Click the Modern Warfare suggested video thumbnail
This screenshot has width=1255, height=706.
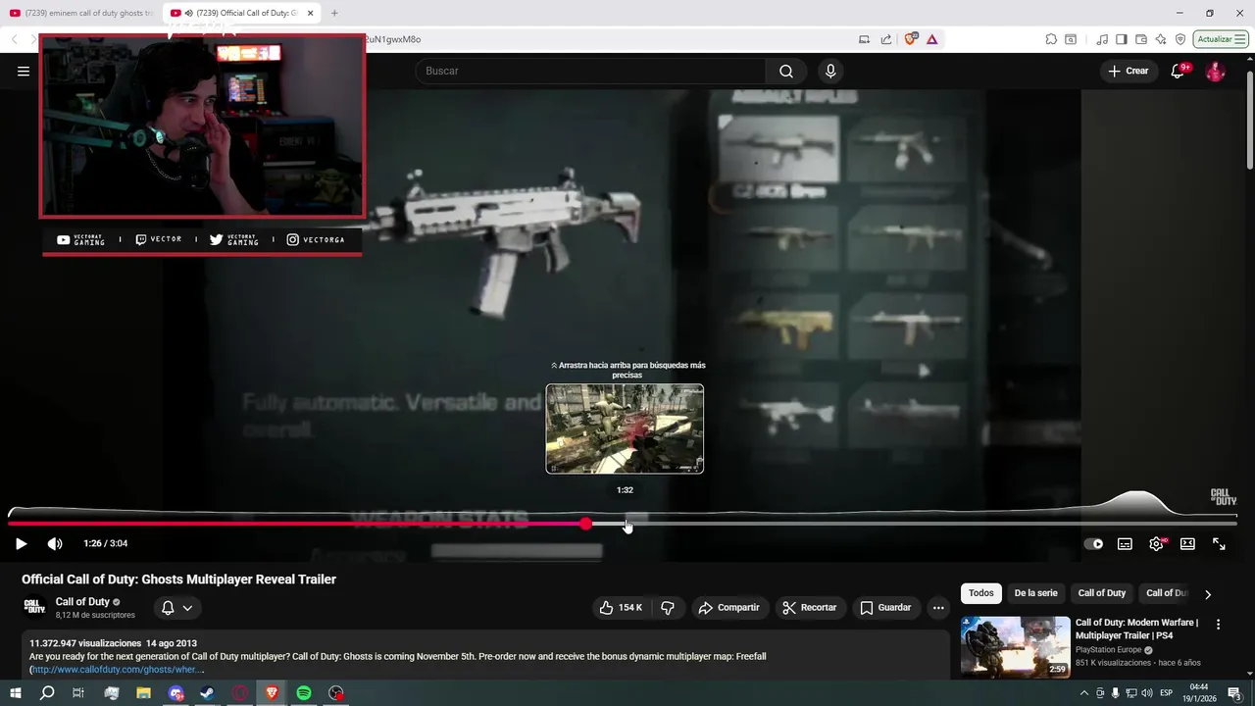(x=1016, y=646)
